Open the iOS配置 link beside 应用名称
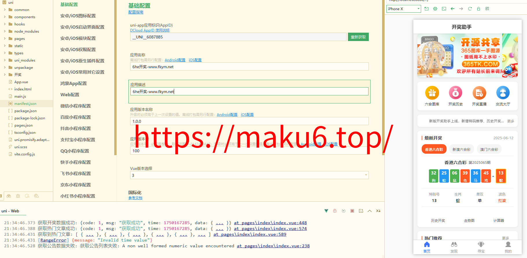This screenshot has width=527, height=258. click(x=195, y=60)
